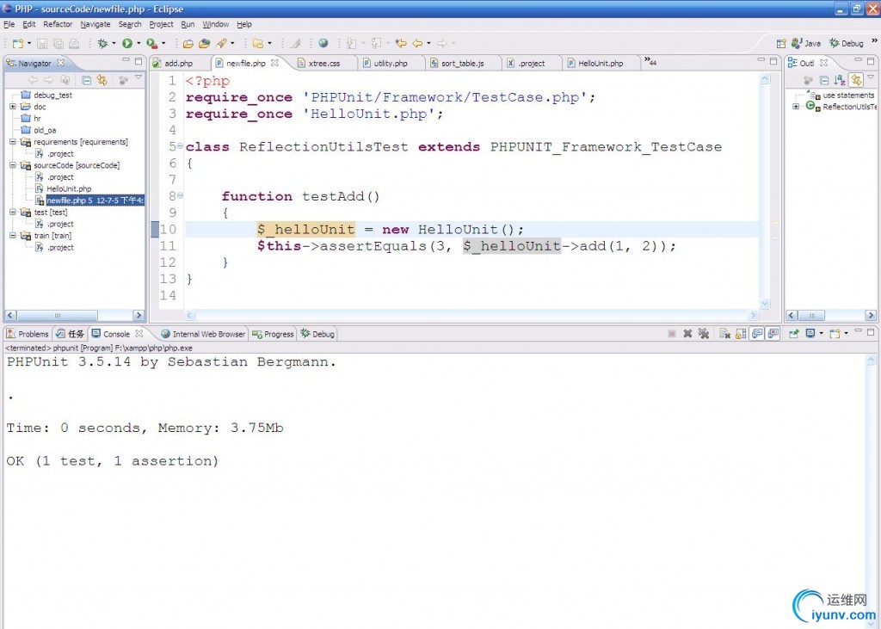The image size is (881, 629).
Task: Open the web browser globe icon
Action: 323,43
